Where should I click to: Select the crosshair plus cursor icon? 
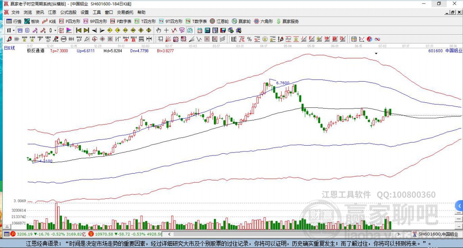166,30
